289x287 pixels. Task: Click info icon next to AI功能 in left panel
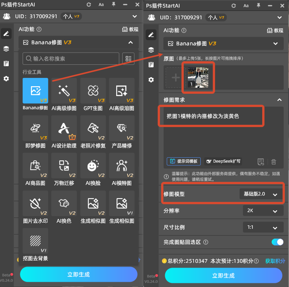coord(39,29)
